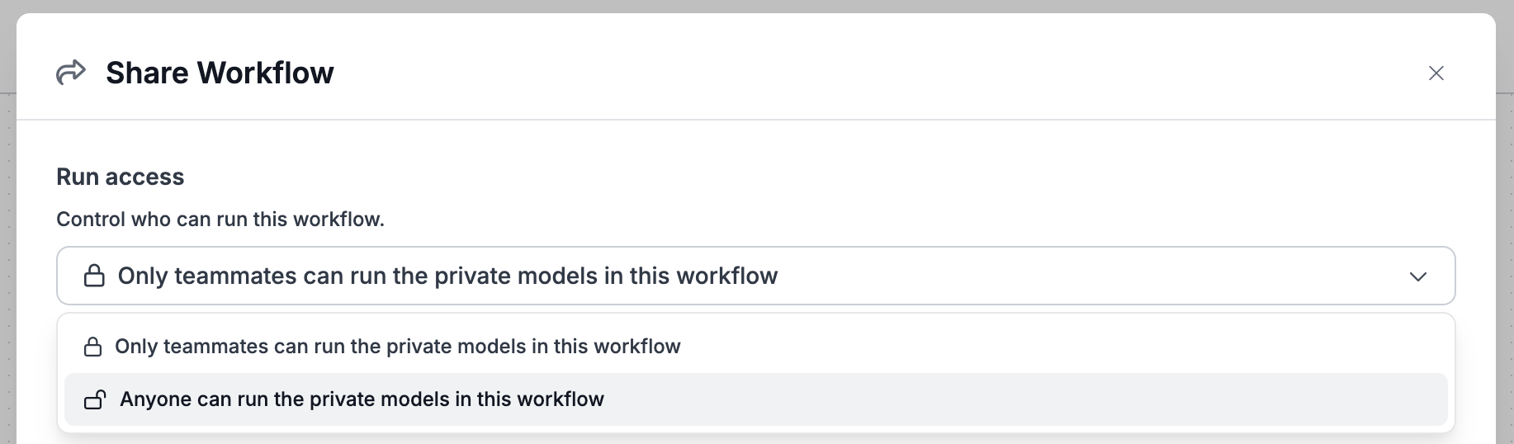The width and height of the screenshot is (1514, 444).
Task: Click the closed lock icon in the Run access combo box
Action: 95,276
